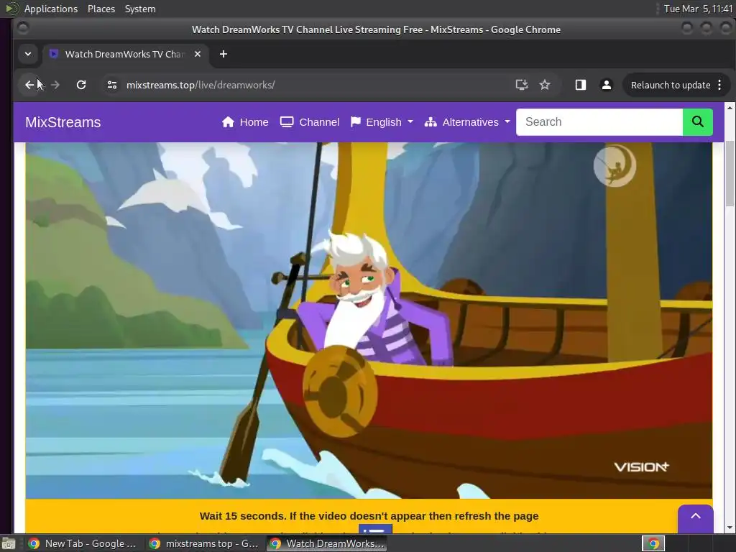Open the Places menu

(x=101, y=9)
